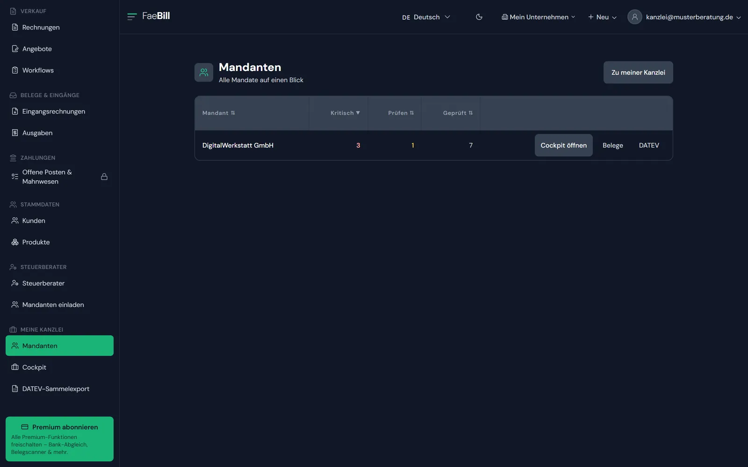The image size is (748, 467).
Task: Click the Kritisch value 3
Action: (358, 145)
